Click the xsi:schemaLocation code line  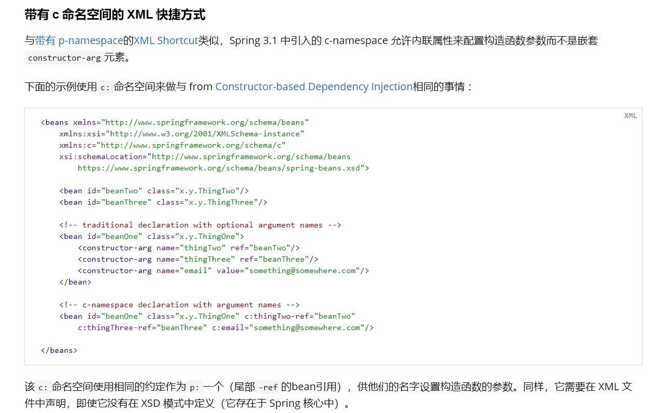205,156
